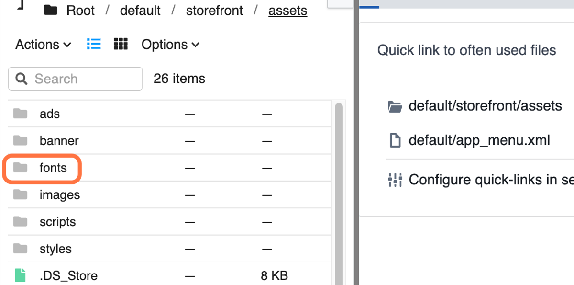
Task: Expand the Options dropdown
Action: coord(170,45)
